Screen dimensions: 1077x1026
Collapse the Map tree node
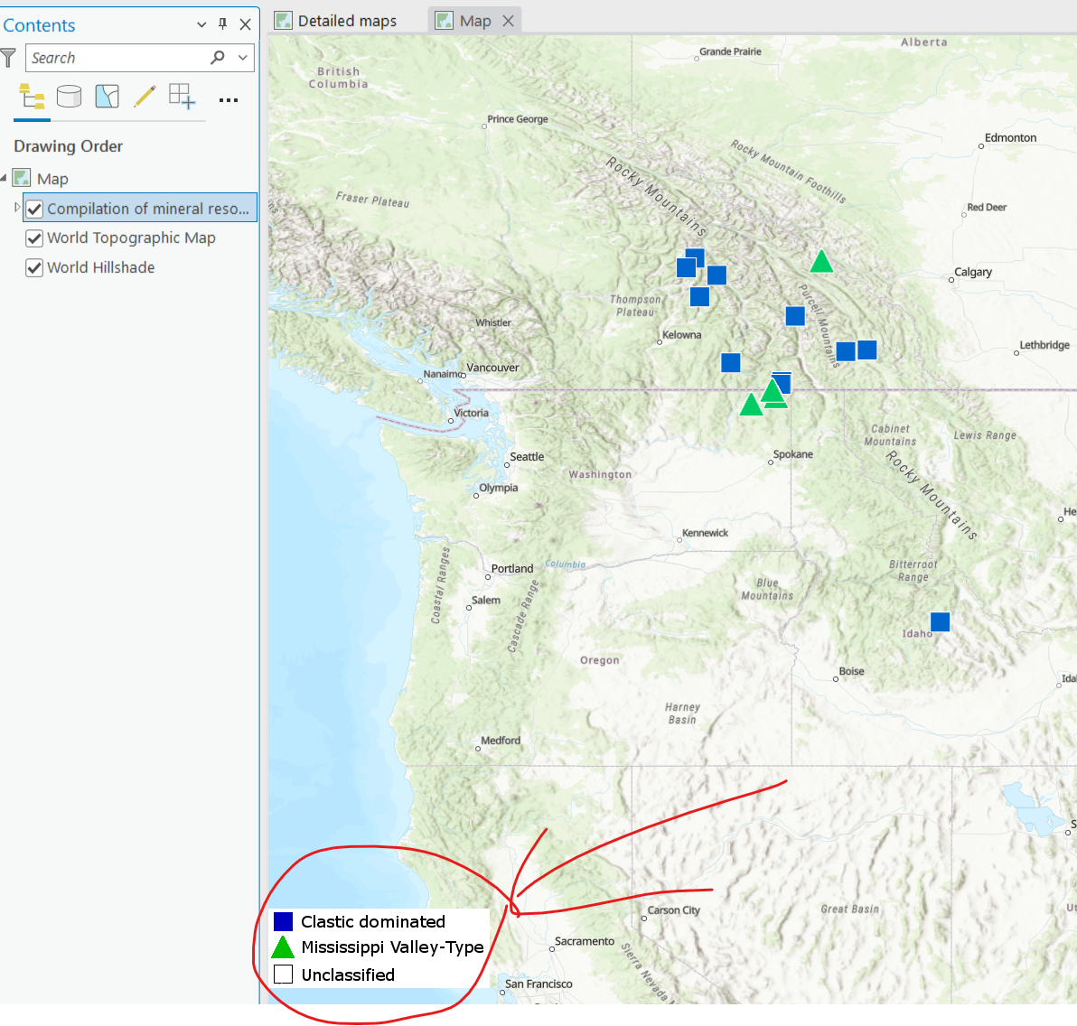(5, 178)
